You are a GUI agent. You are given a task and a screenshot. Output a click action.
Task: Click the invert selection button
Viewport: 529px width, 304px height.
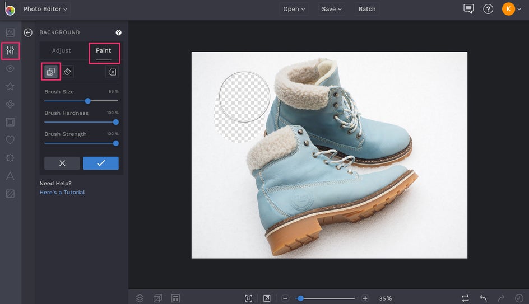point(112,72)
